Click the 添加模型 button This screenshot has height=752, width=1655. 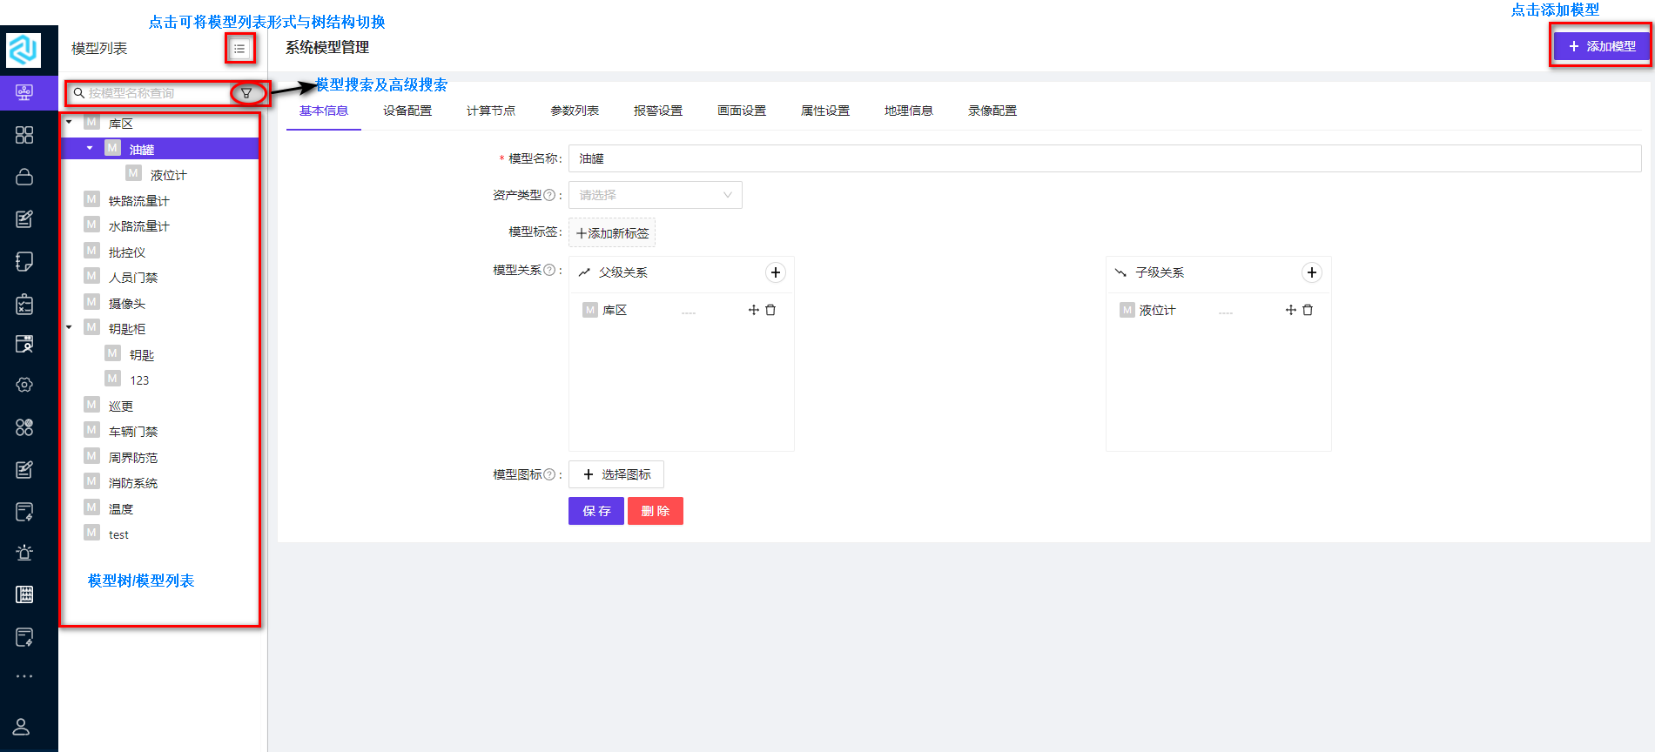[1602, 46]
